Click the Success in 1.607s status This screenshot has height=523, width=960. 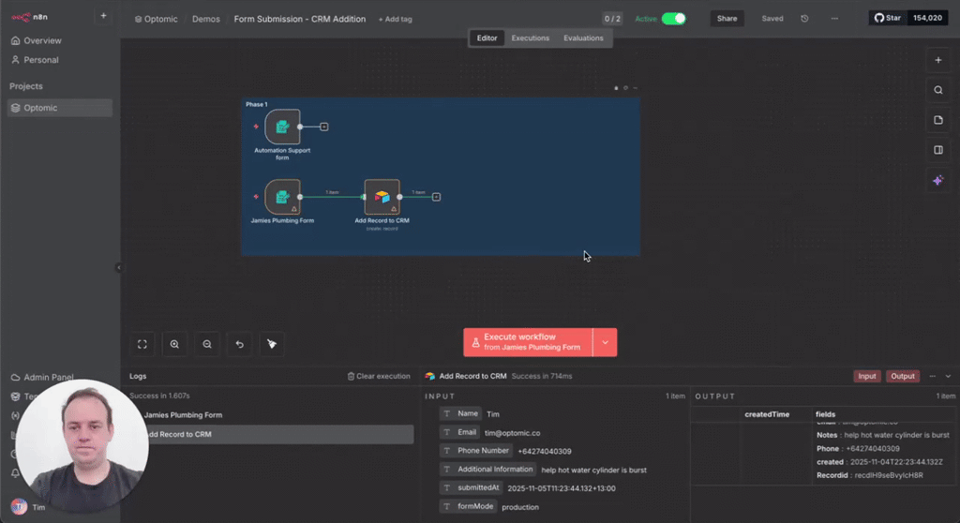point(159,396)
